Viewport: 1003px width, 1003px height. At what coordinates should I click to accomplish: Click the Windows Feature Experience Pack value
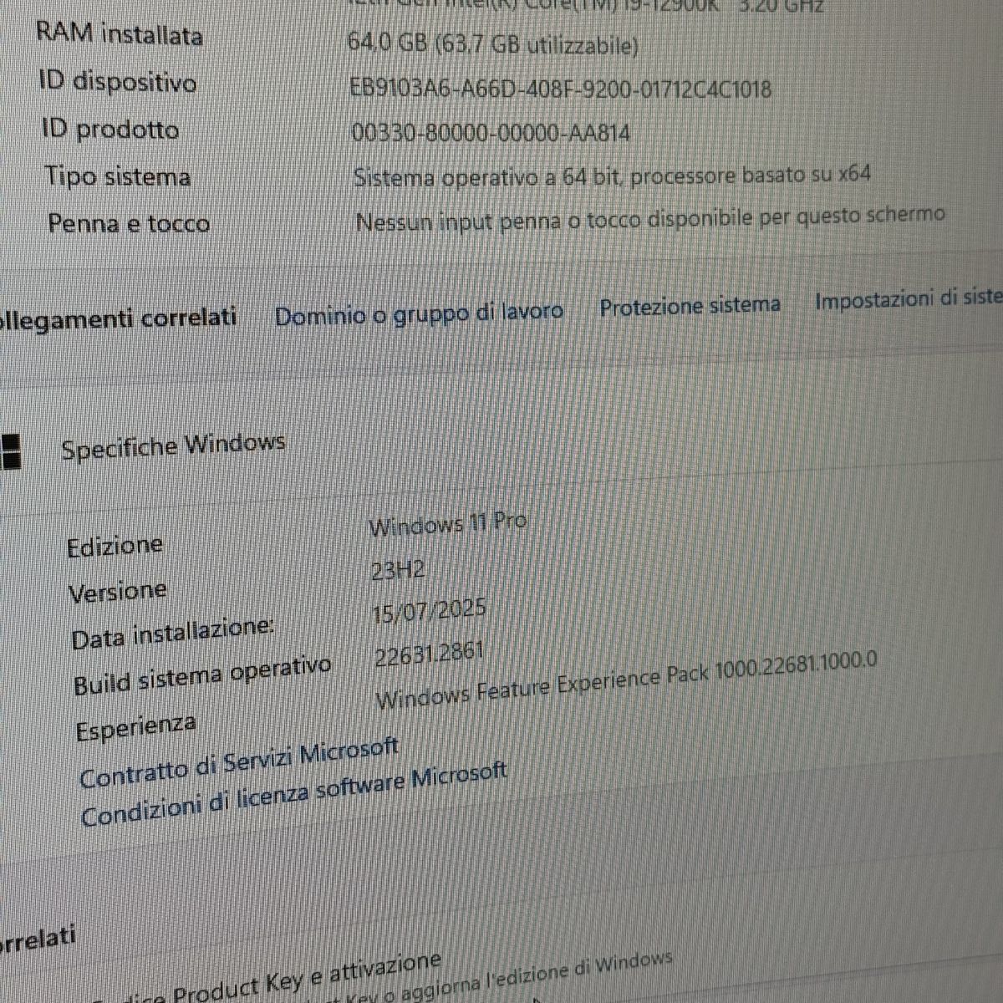coord(627,680)
